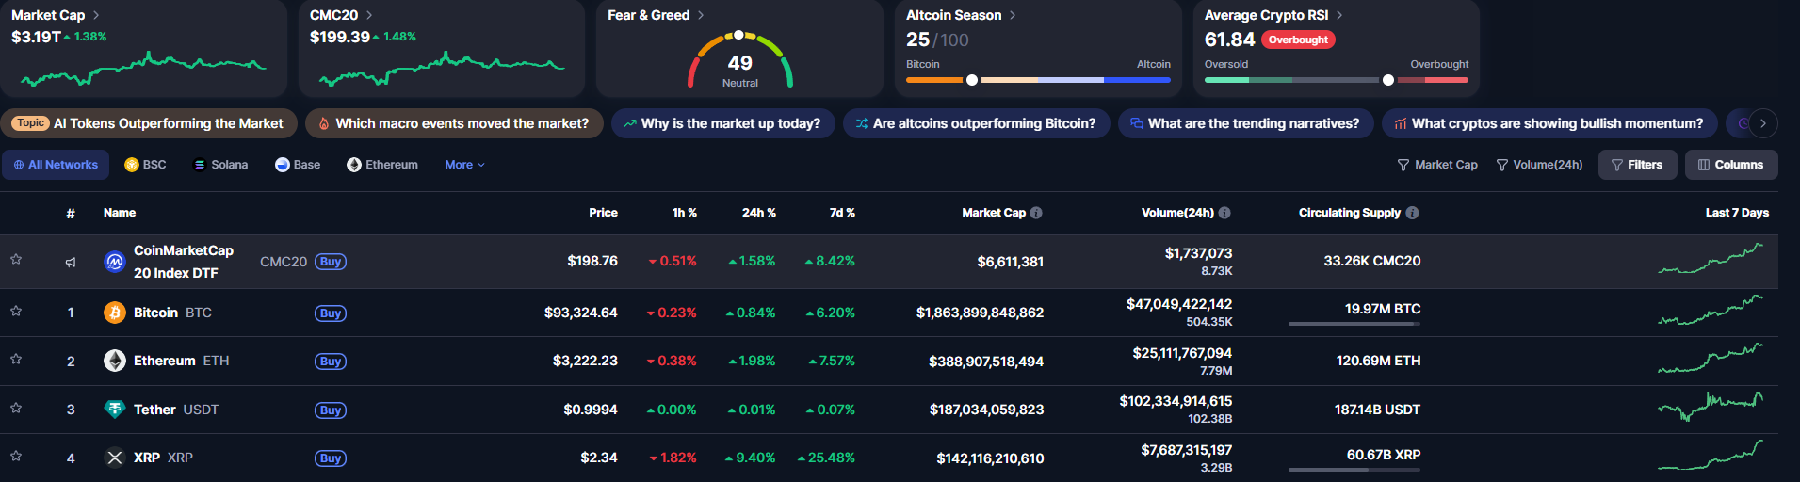Select the Solana network tab
Viewport: 1800px width, 482px height.
(x=220, y=165)
